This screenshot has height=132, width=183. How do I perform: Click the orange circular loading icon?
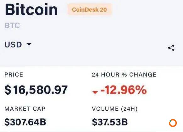[173, 123]
